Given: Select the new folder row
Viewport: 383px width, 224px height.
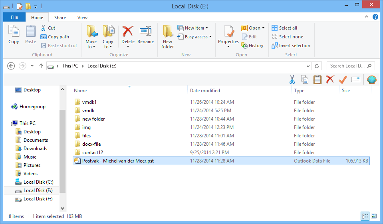Looking at the screenshot, I should point(221,119).
